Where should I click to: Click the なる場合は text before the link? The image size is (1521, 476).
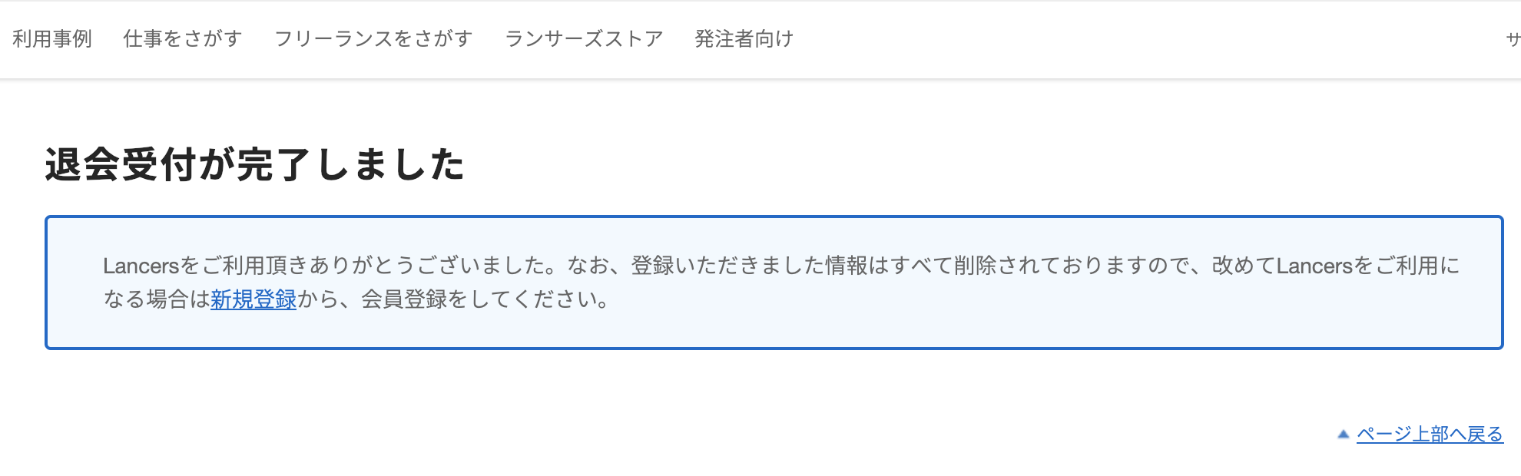click(157, 299)
